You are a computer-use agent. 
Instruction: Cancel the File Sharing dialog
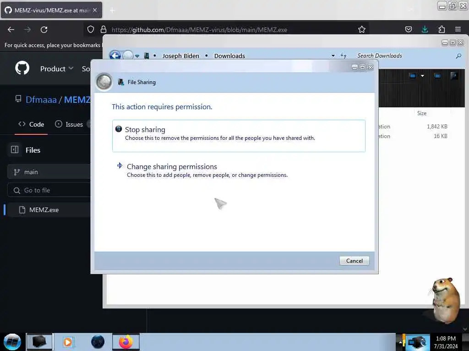(x=354, y=261)
